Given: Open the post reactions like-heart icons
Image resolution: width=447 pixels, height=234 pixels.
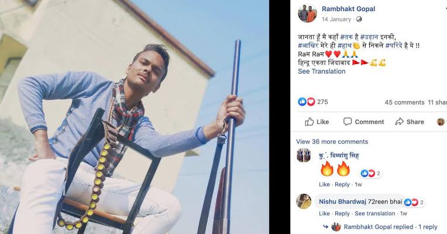Looking at the screenshot, I should (307, 102).
